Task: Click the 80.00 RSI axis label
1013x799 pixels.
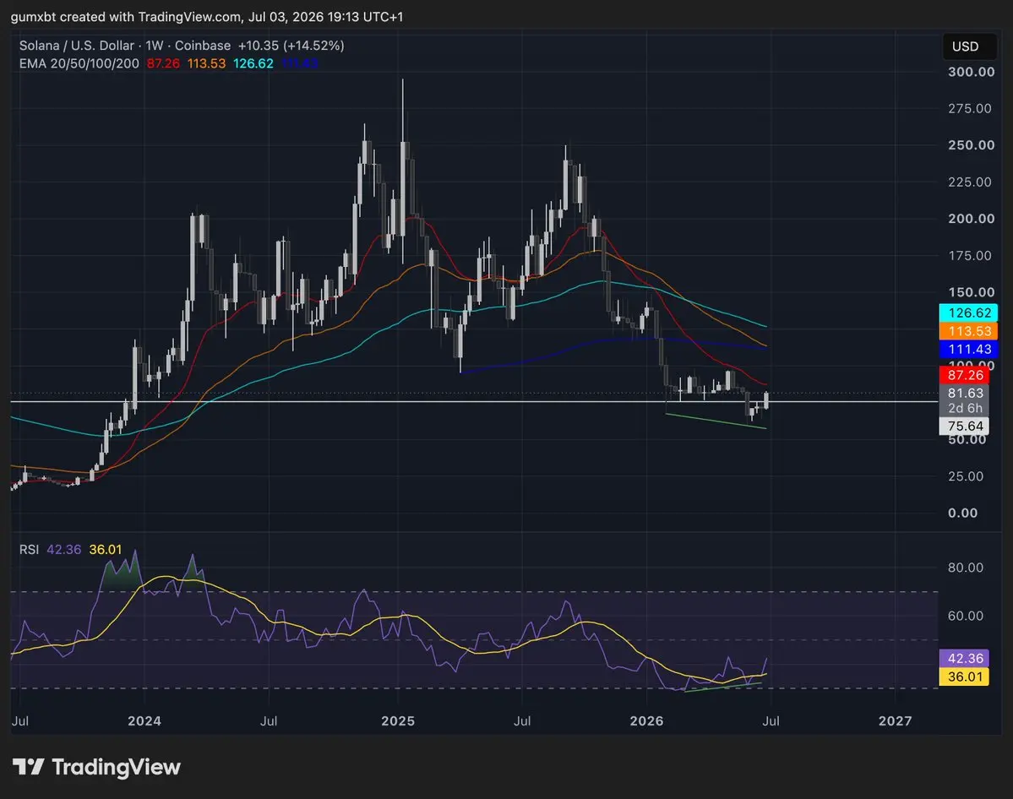Action: click(x=965, y=568)
